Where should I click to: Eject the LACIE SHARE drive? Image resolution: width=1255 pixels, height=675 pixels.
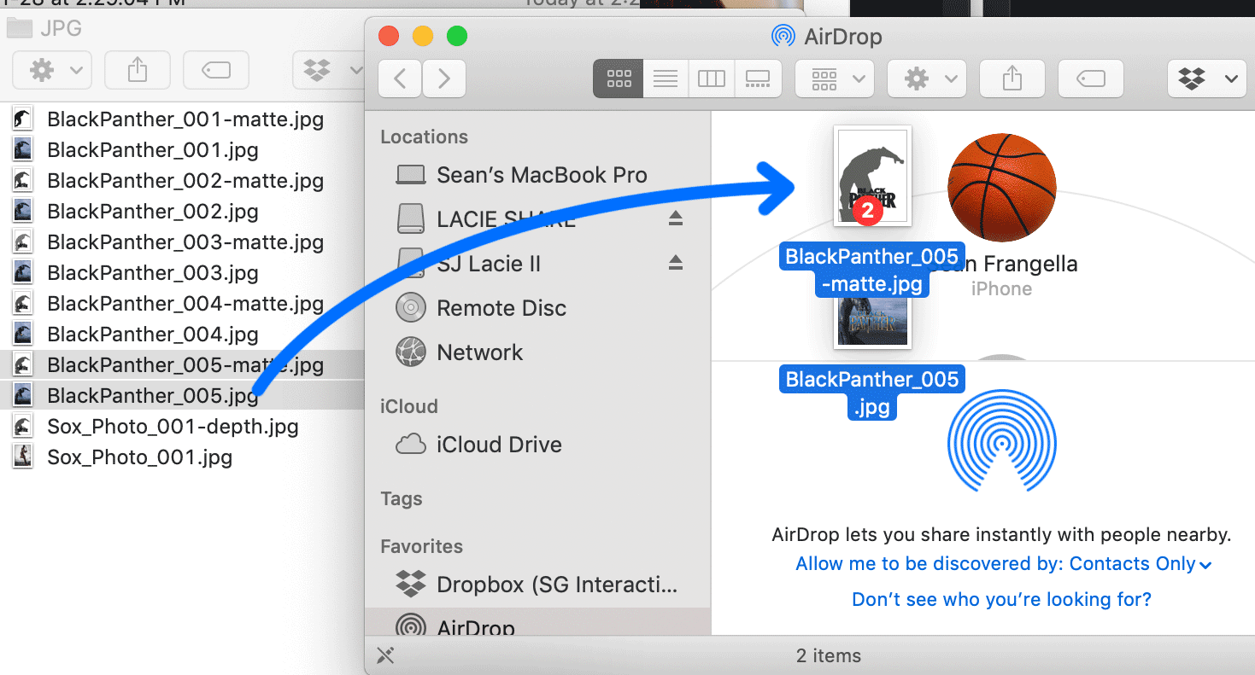pyautogui.click(x=676, y=218)
